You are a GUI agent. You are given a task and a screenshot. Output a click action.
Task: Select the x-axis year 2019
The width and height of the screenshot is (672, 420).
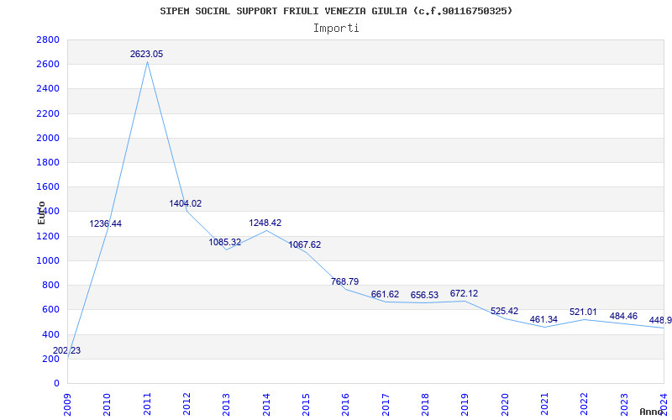465,405
